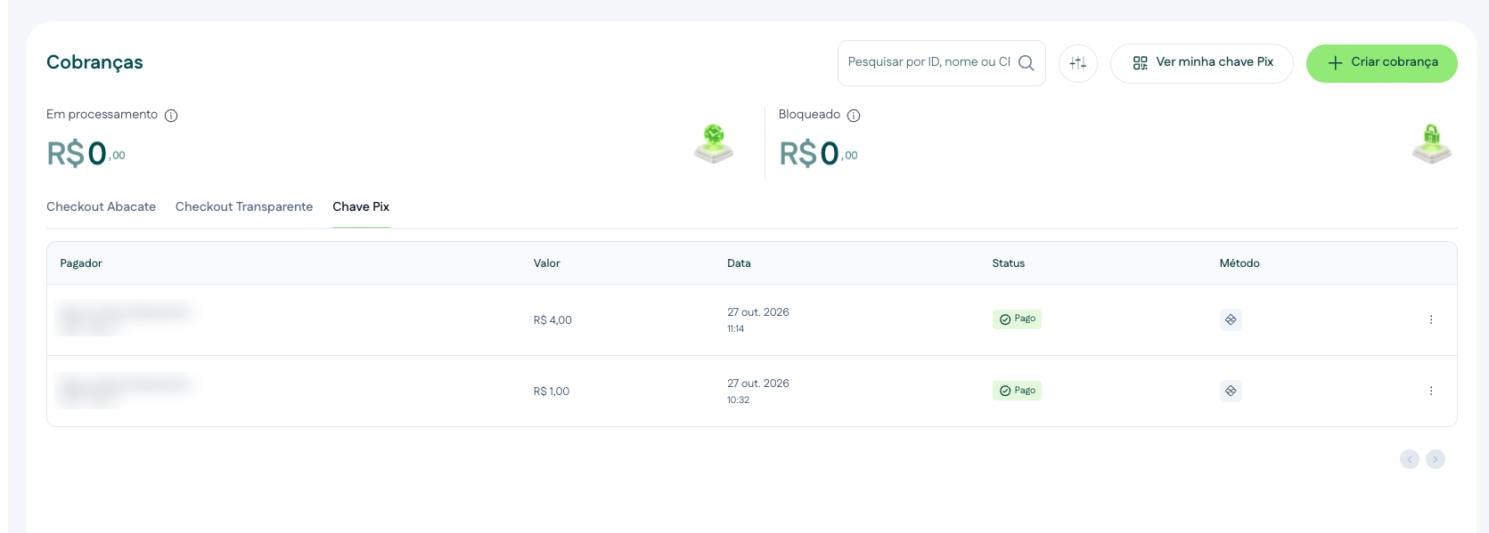Image resolution: width=1489 pixels, height=533 pixels.
Task: Click info icon beside Em processamento
Action: pyautogui.click(x=171, y=116)
